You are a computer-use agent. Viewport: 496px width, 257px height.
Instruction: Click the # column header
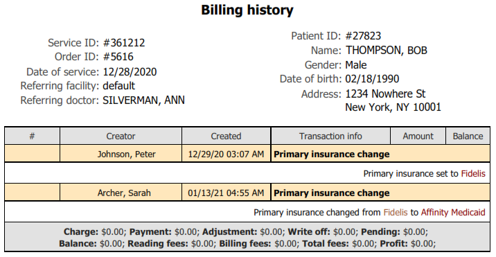point(32,136)
